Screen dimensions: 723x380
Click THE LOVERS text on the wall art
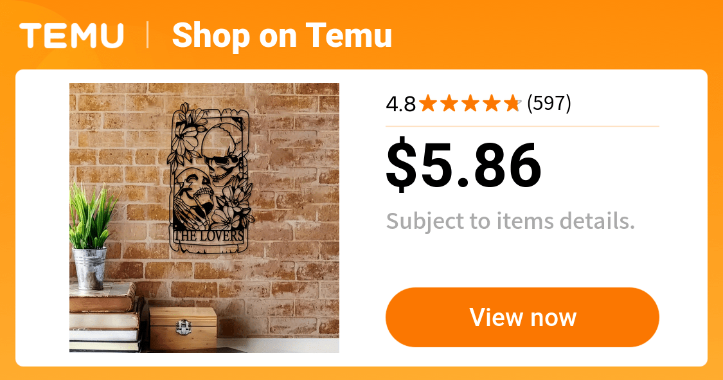click(208, 236)
